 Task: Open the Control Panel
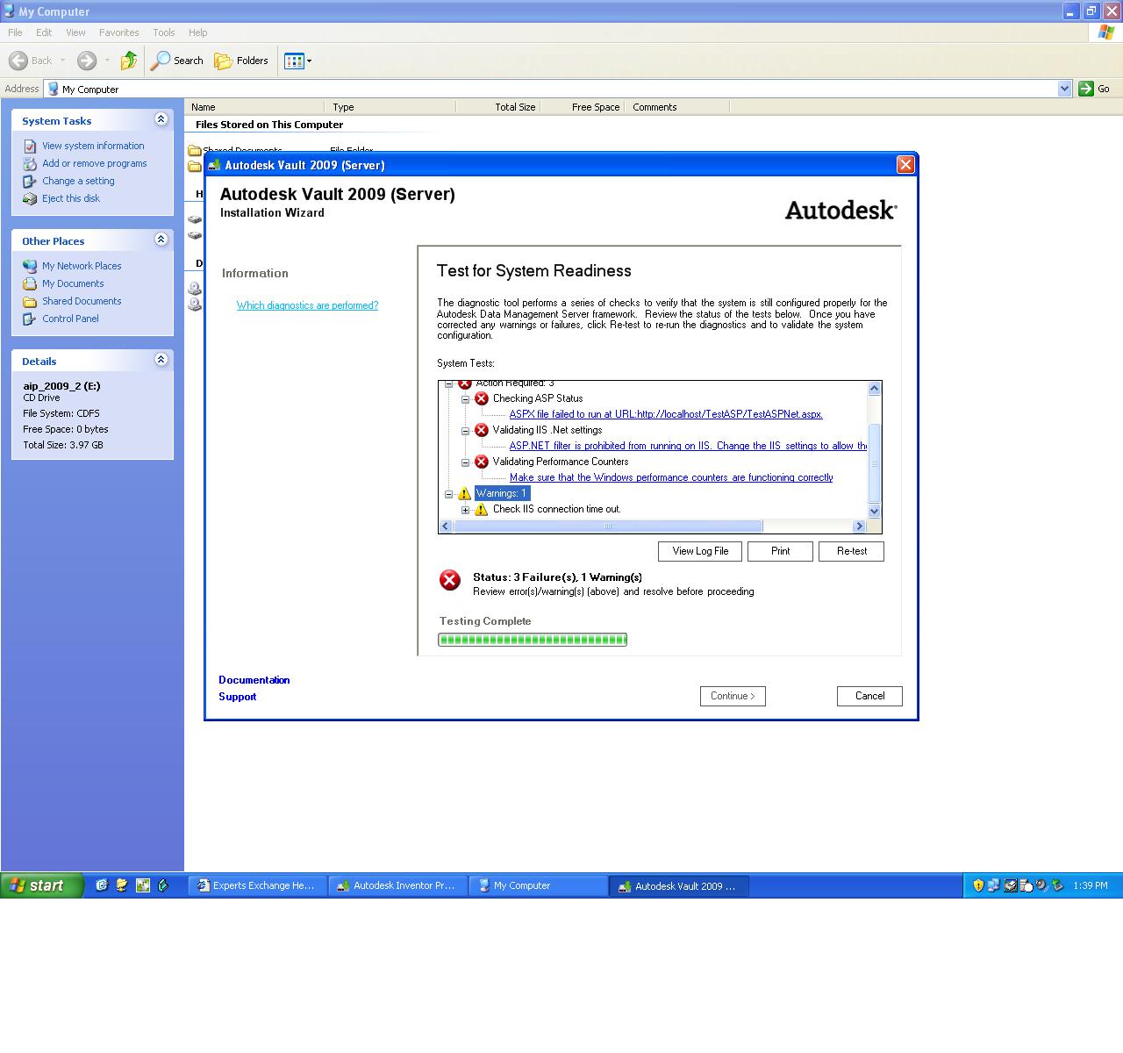coord(70,319)
